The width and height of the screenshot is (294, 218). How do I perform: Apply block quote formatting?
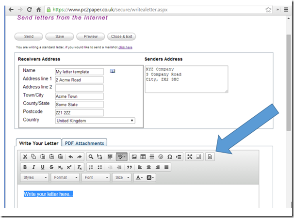130,167
